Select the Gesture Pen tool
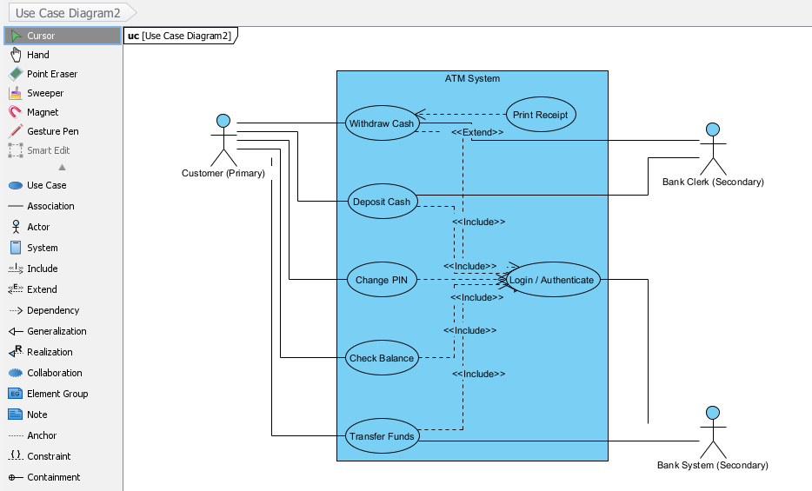812x491 pixels. click(63, 131)
